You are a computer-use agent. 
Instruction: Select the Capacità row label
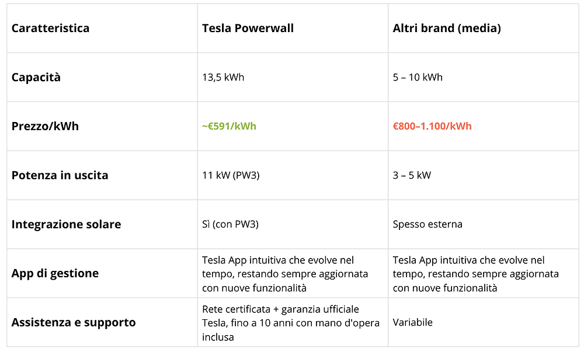(36, 78)
